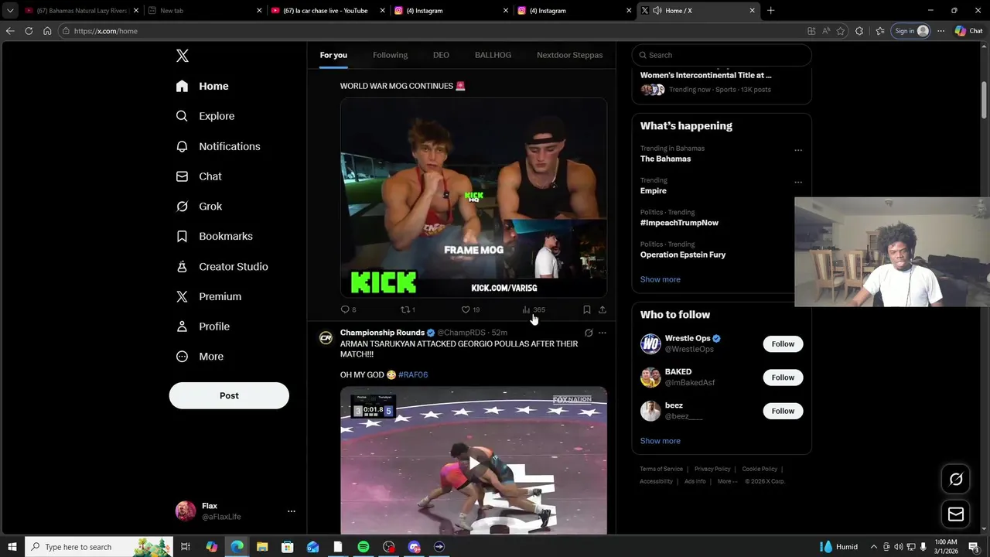Reply to the World War Mog post
The image size is (990, 557).
coord(348,309)
